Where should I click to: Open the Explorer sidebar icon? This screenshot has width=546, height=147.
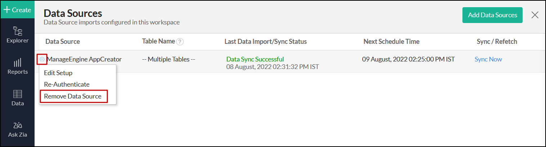click(x=17, y=35)
